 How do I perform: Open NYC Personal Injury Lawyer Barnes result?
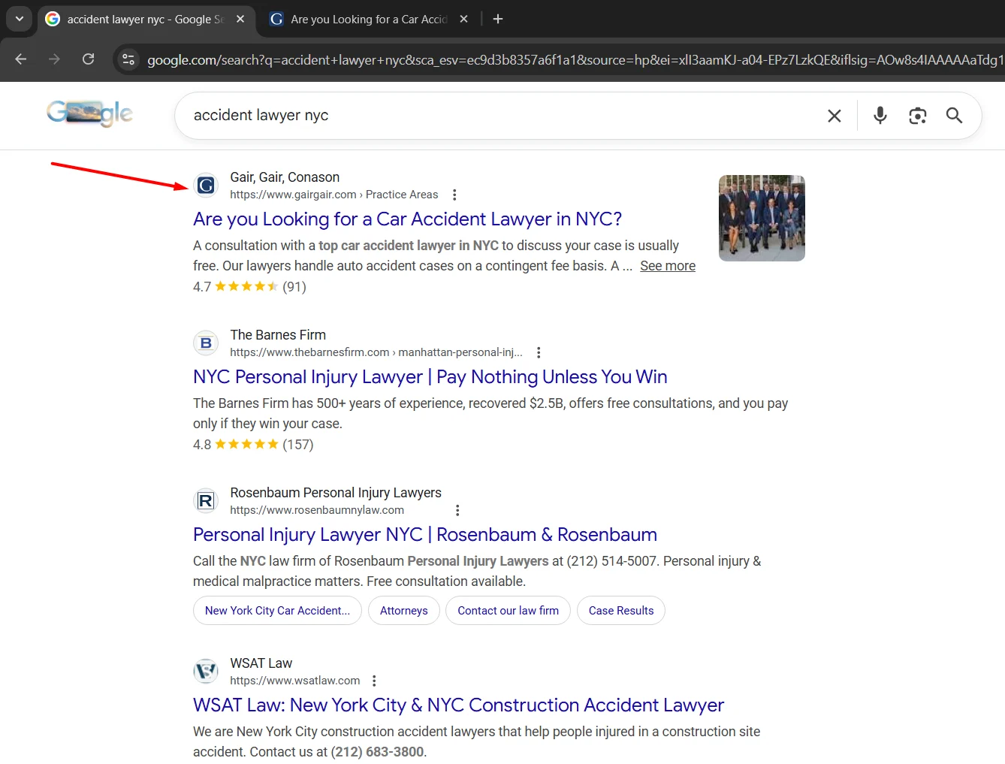click(430, 376)
